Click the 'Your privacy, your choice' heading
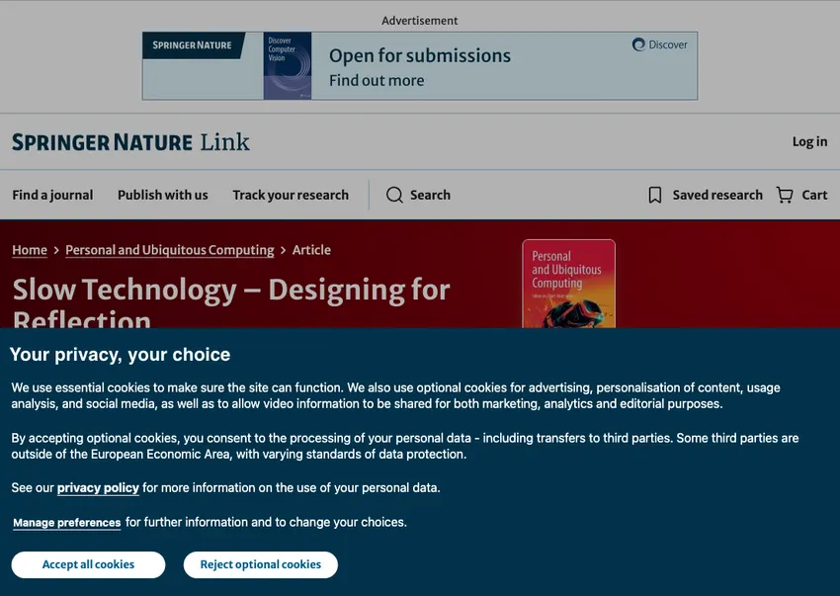The image size is (840, 596). (120, 355)
